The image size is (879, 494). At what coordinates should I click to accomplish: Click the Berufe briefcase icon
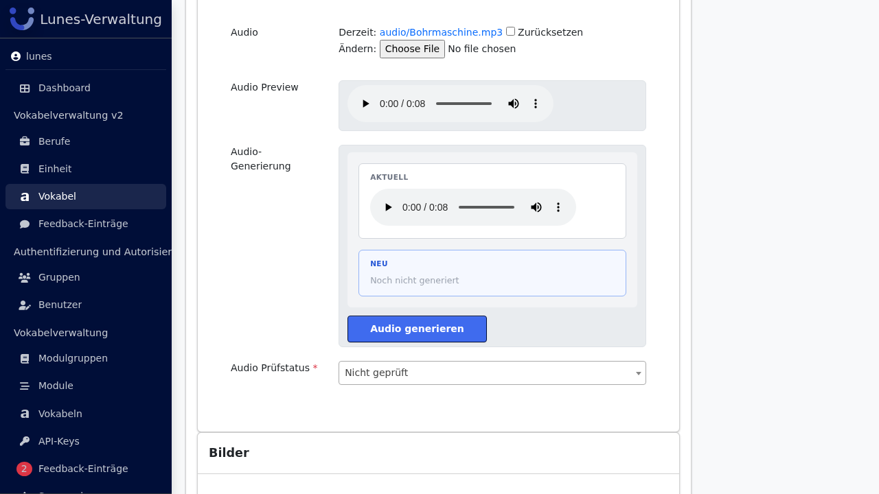[25, 141]
